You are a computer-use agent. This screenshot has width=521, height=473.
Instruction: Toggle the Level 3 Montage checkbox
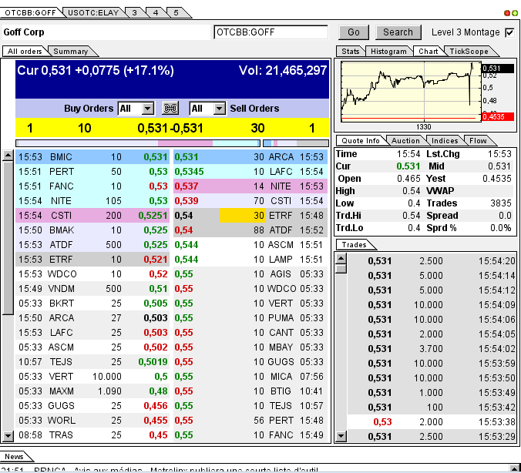point(509,32)
